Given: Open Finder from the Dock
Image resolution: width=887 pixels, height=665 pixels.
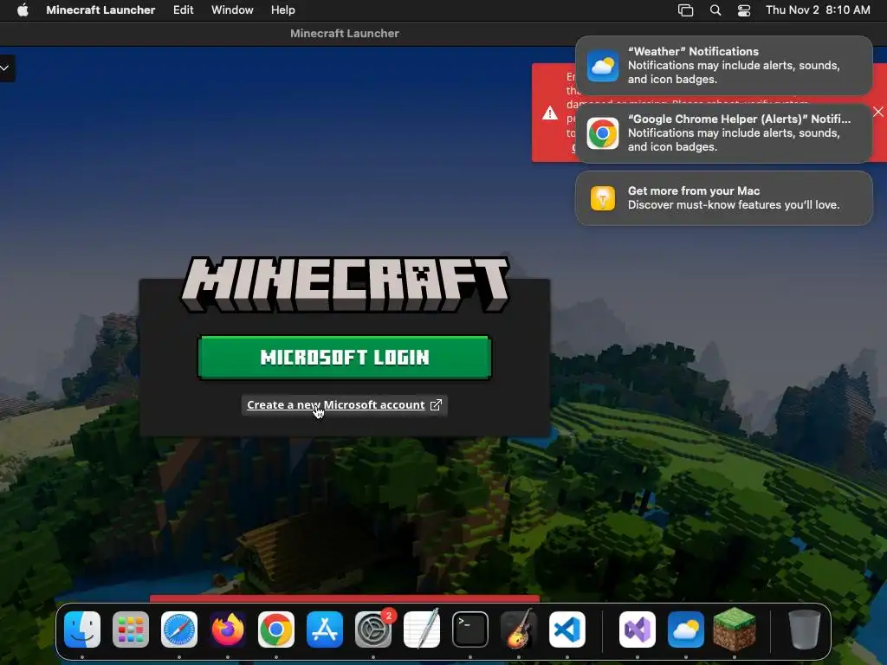Looking at the screenshot, I should click(x=82, y=629).
